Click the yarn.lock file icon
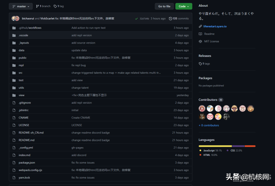 (x=14, y=178)
